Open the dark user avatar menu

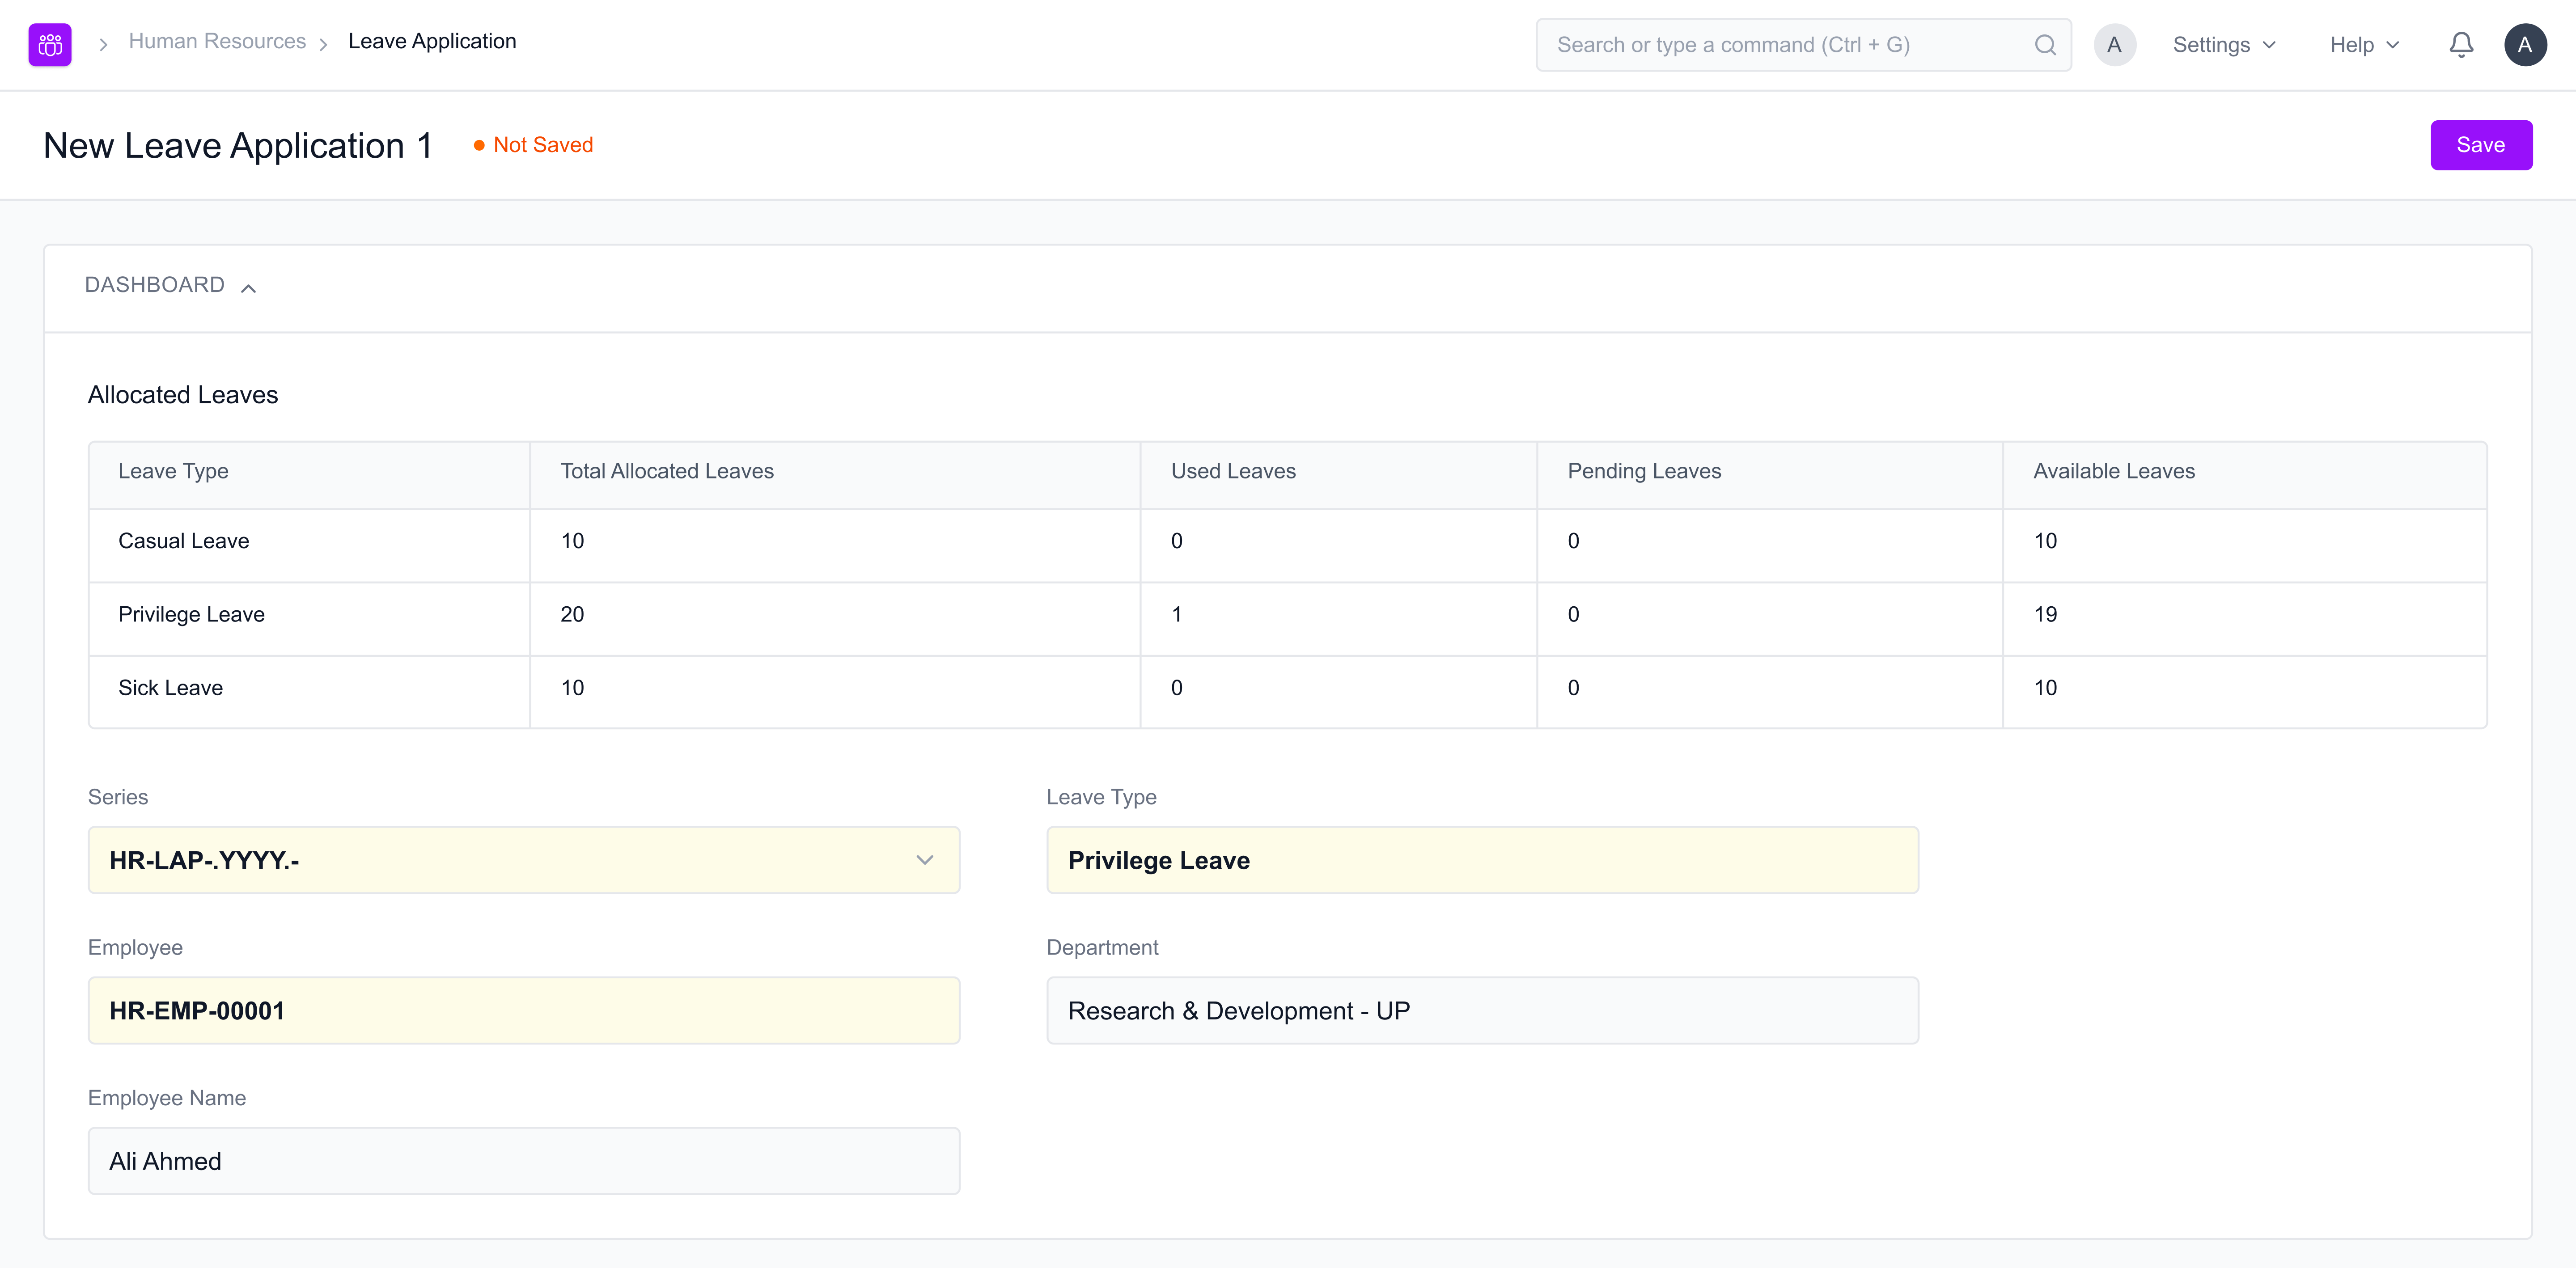click(2525, 45)
